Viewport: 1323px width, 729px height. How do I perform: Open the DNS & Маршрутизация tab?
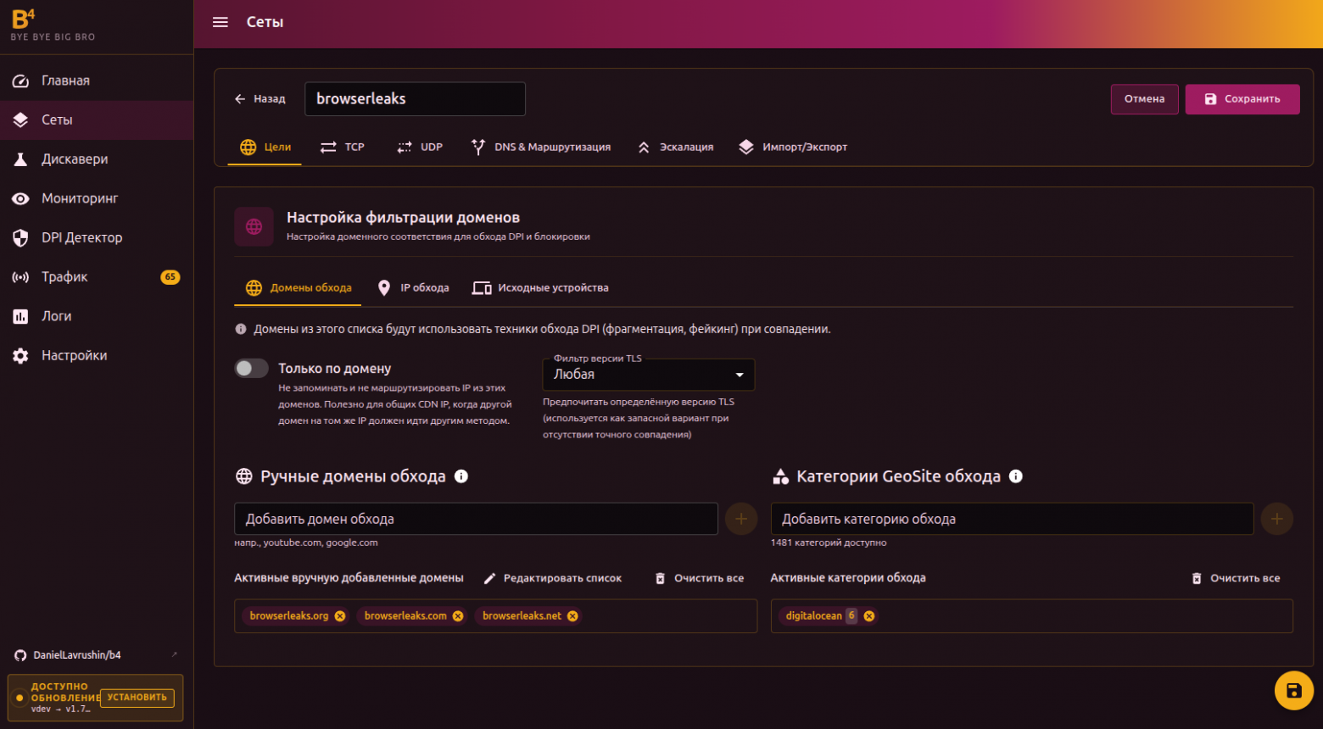tap(541, 147)
